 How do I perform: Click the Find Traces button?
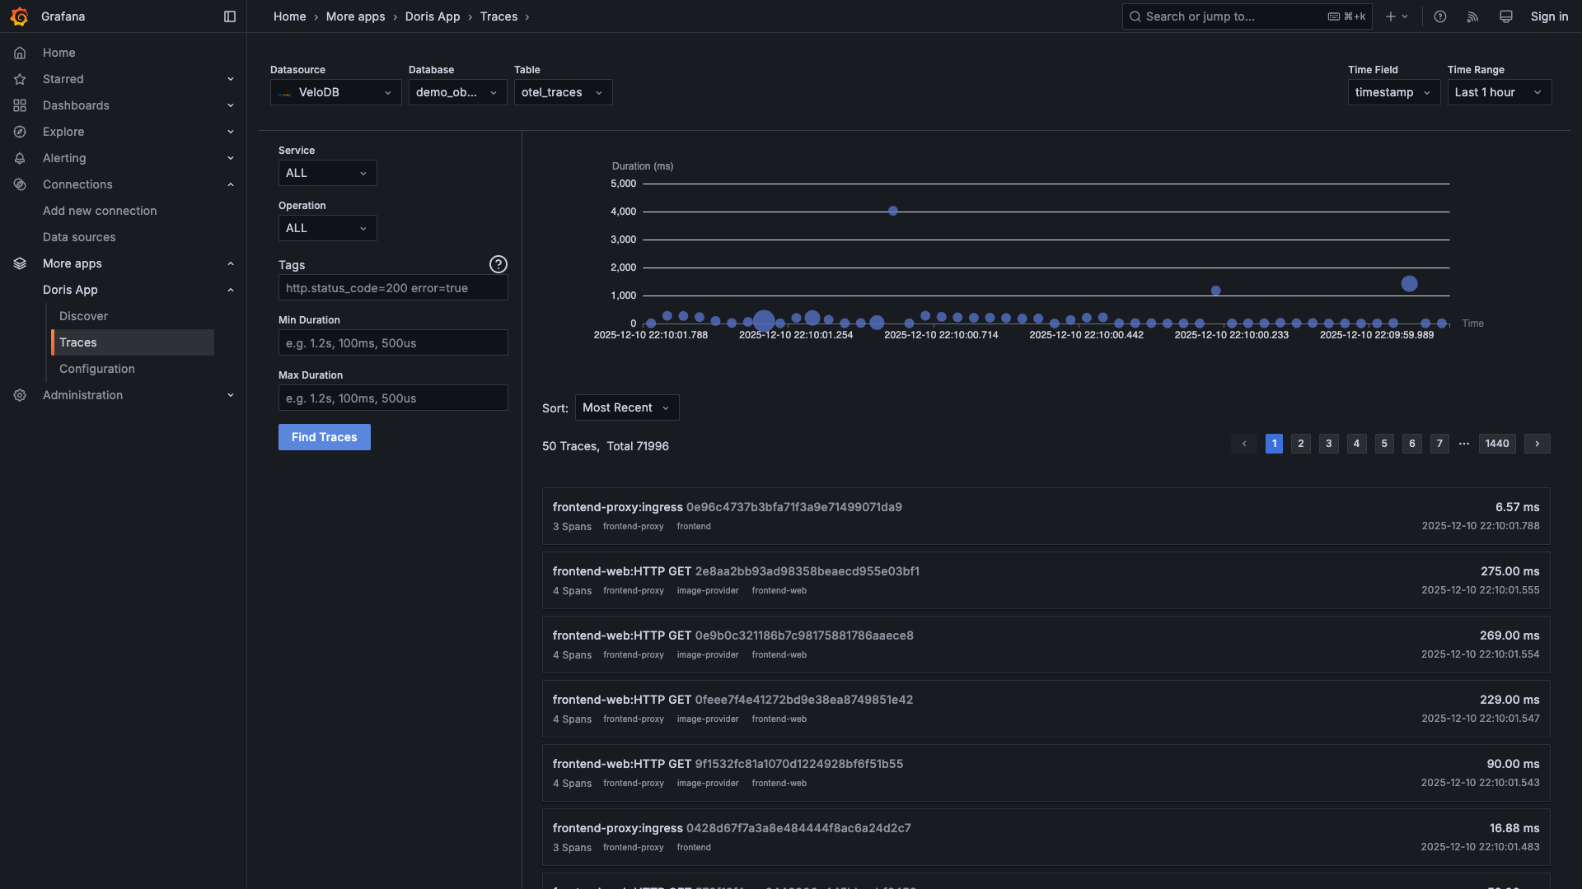coord(324,437)
